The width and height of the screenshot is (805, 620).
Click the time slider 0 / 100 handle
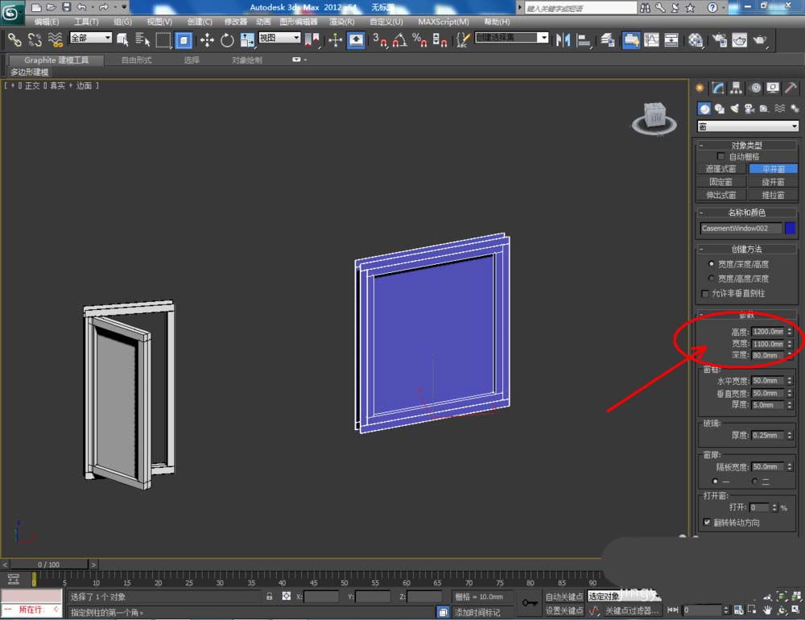(x=49, y=564)
